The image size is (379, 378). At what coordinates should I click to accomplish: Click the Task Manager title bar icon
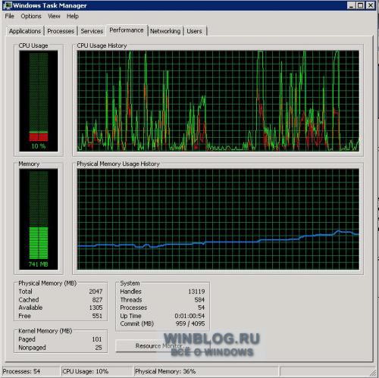[x=8, y=5]
